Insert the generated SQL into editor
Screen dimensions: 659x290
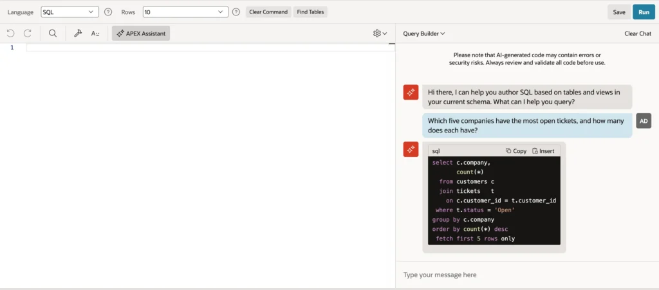coord(543,151)
